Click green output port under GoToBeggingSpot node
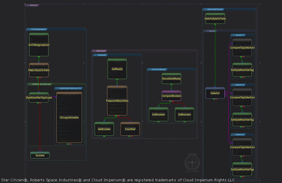 pyautogui.click(x=39, y=57)
